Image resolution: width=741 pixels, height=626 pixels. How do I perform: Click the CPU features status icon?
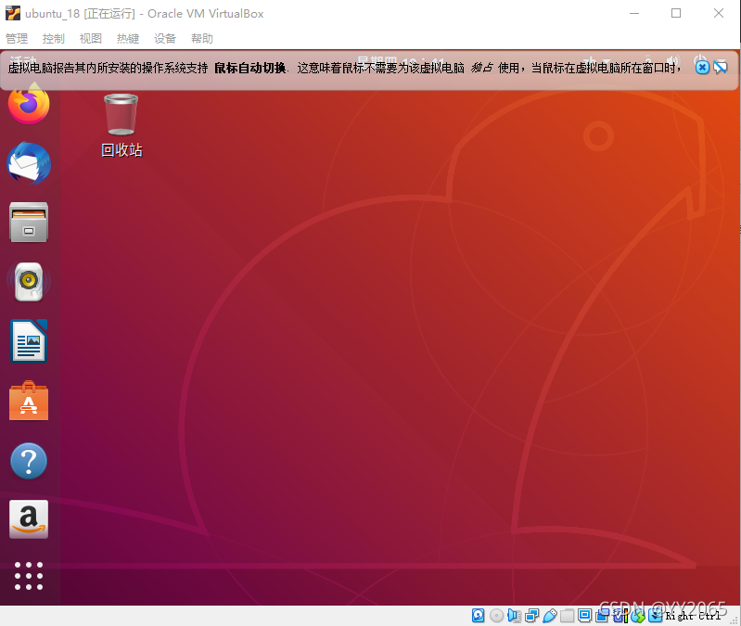tap(620, 616)
